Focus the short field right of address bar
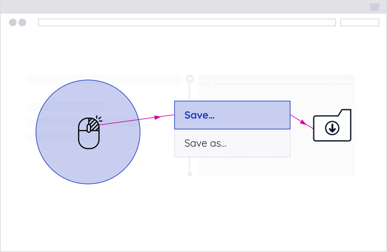Screen dimensions: 387x252 coord(360,23)
